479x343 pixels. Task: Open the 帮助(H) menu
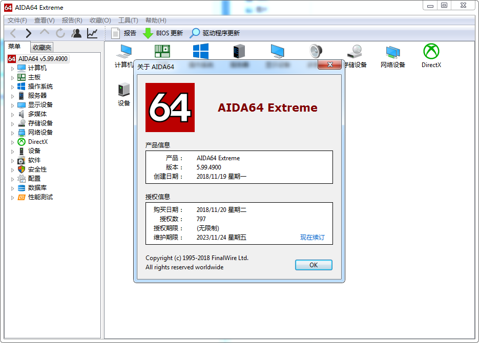(x=156, y=20)
